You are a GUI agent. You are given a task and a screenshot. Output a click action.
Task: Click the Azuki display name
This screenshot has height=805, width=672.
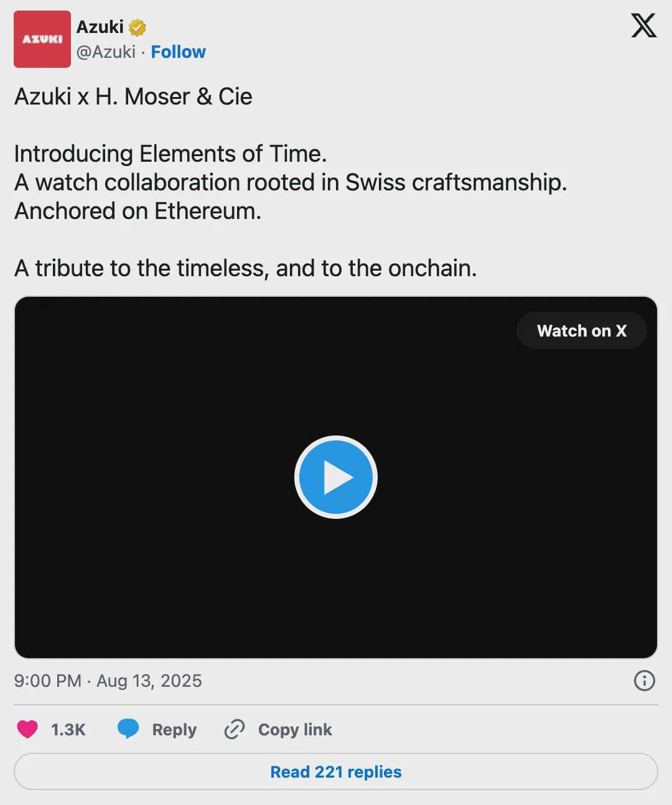click(x=100, y=27)
